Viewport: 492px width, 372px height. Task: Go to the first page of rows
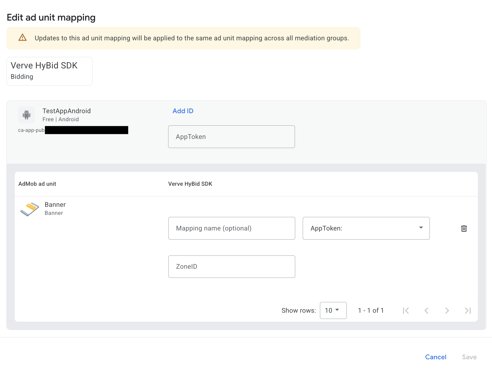click(x=406, y=310)
